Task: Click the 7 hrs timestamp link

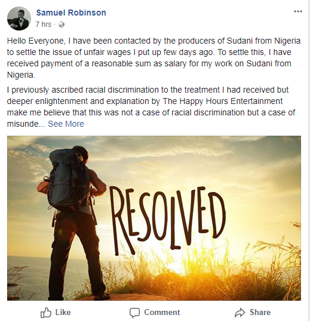Action: (44, 25)
